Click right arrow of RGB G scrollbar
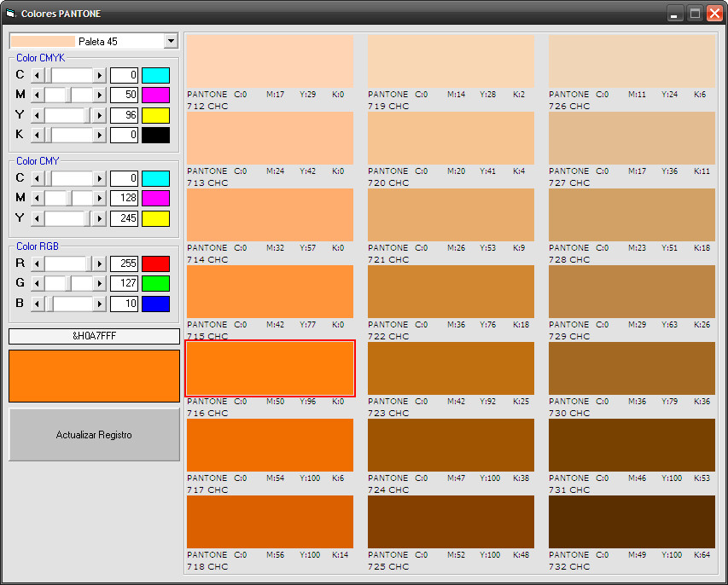The width and height of the screenshot is (728, 585). coord(99,283)
